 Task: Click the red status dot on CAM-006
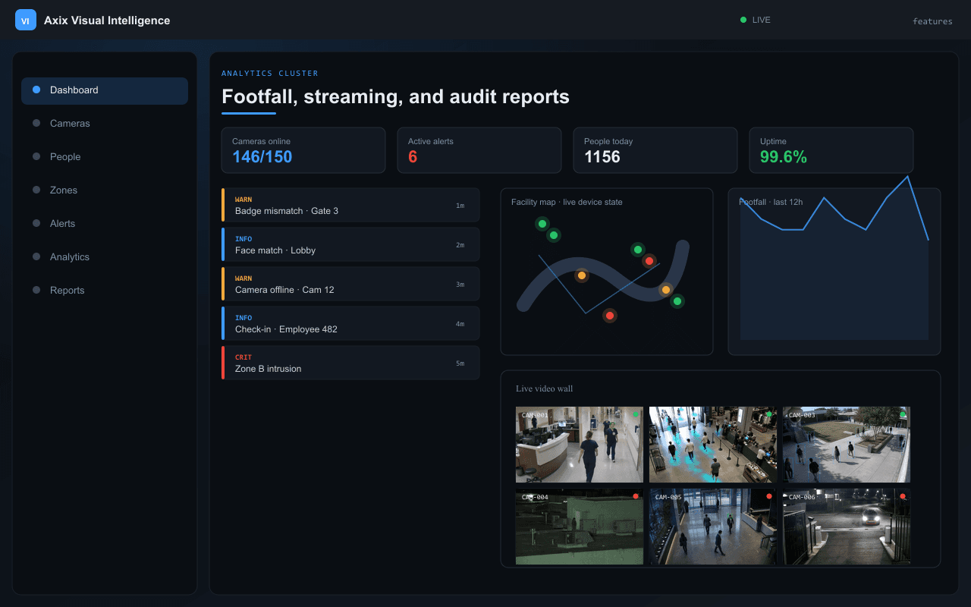tap(903, 496)
